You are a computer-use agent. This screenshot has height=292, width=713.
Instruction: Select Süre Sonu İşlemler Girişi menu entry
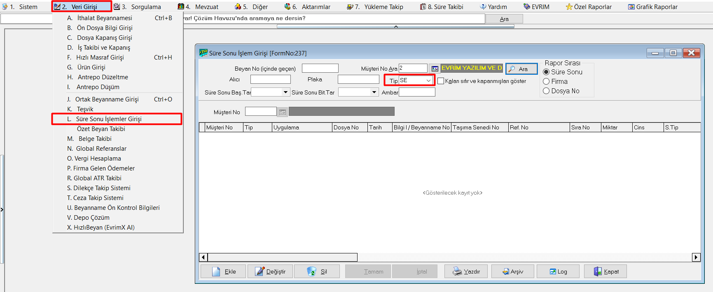point(109,119)
